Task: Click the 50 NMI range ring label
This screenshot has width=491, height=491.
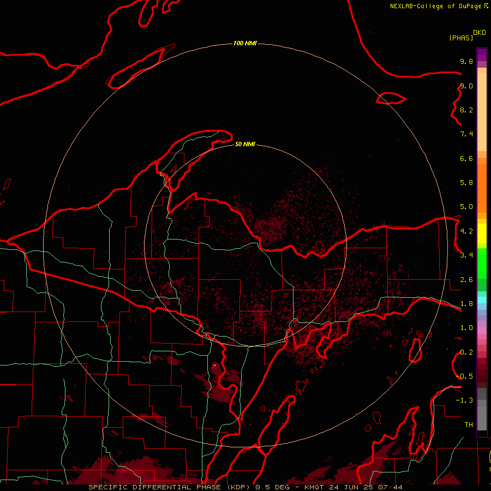Action: 245,145
